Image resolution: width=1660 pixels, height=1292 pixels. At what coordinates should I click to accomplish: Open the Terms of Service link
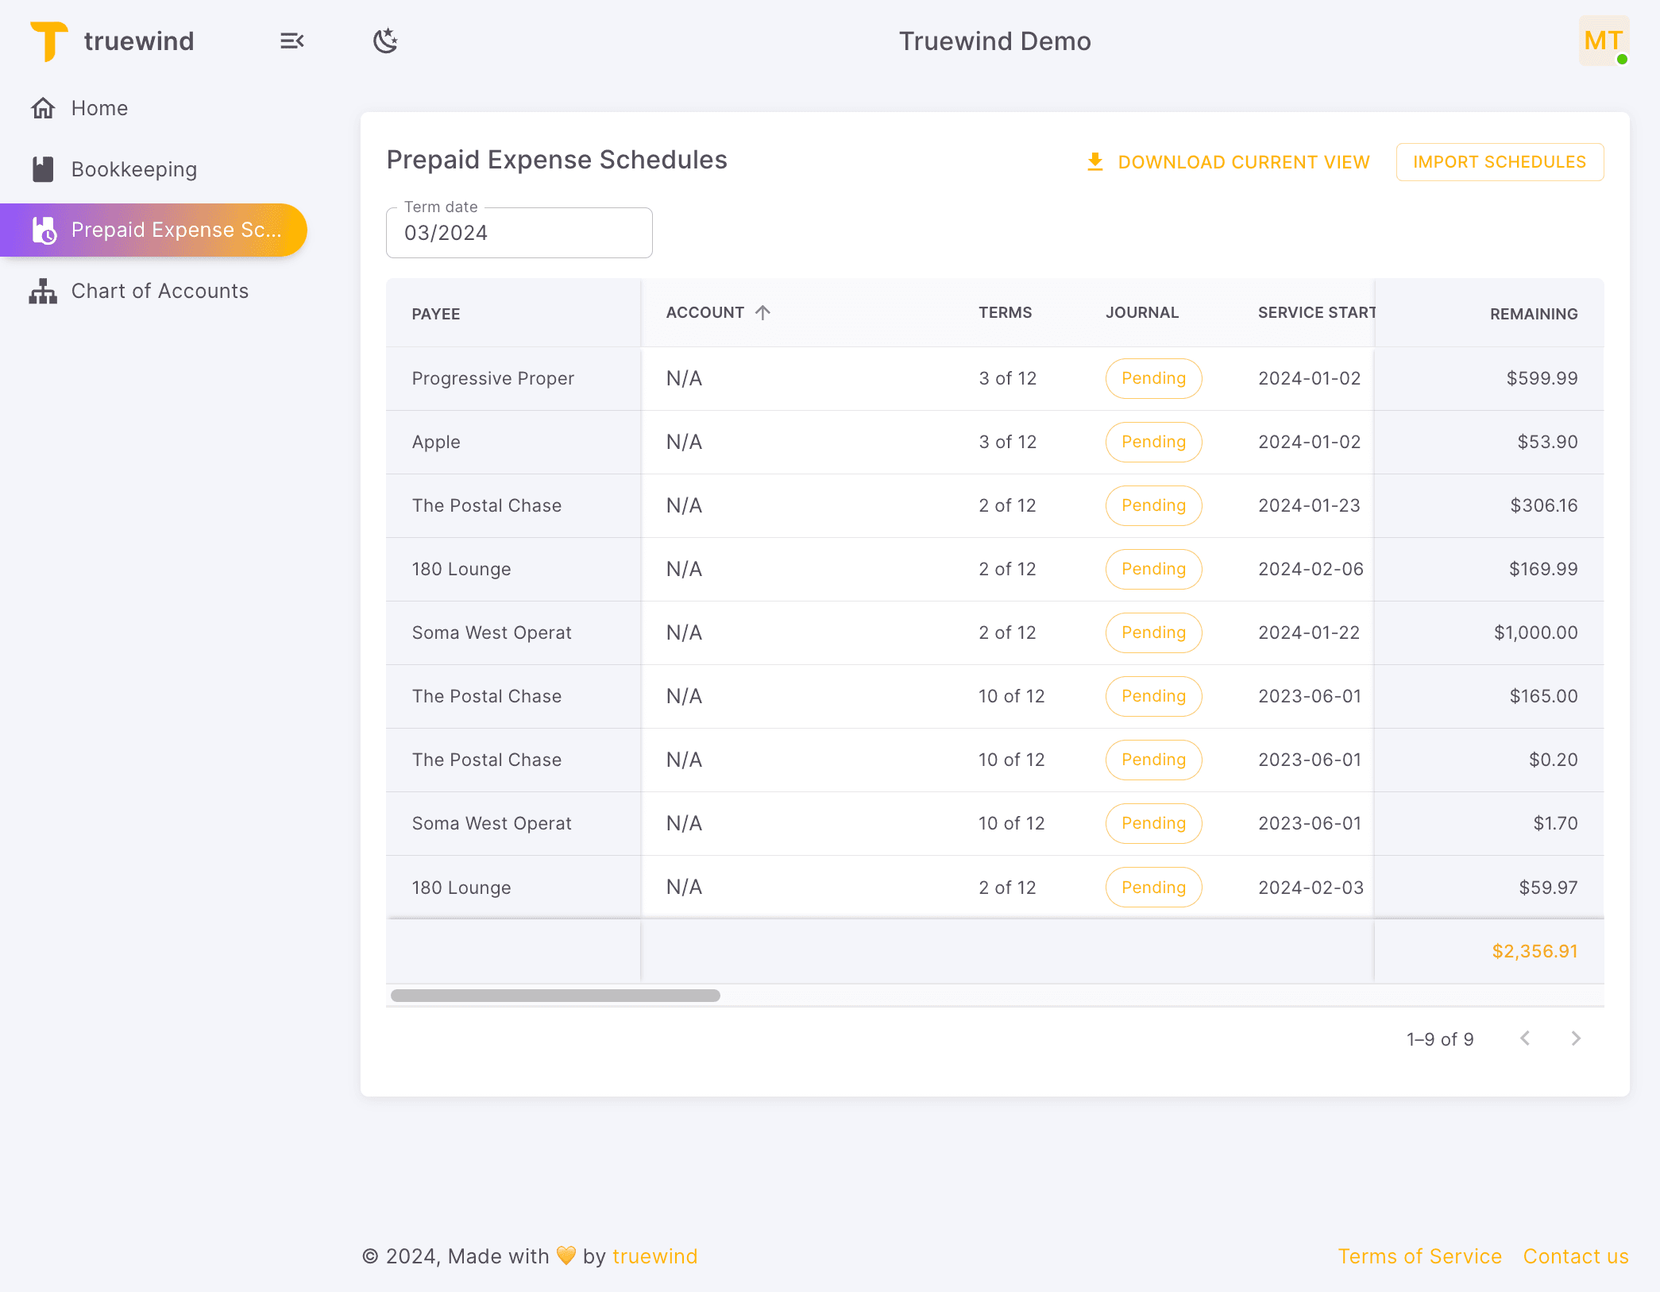click(x=1420, y=1255)
